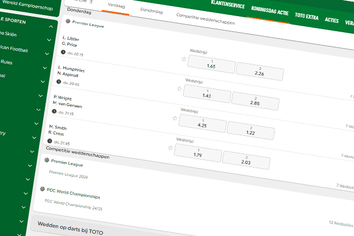
Task: Click the lower Competitie weddenschappen section header
Action: (77, 152)
